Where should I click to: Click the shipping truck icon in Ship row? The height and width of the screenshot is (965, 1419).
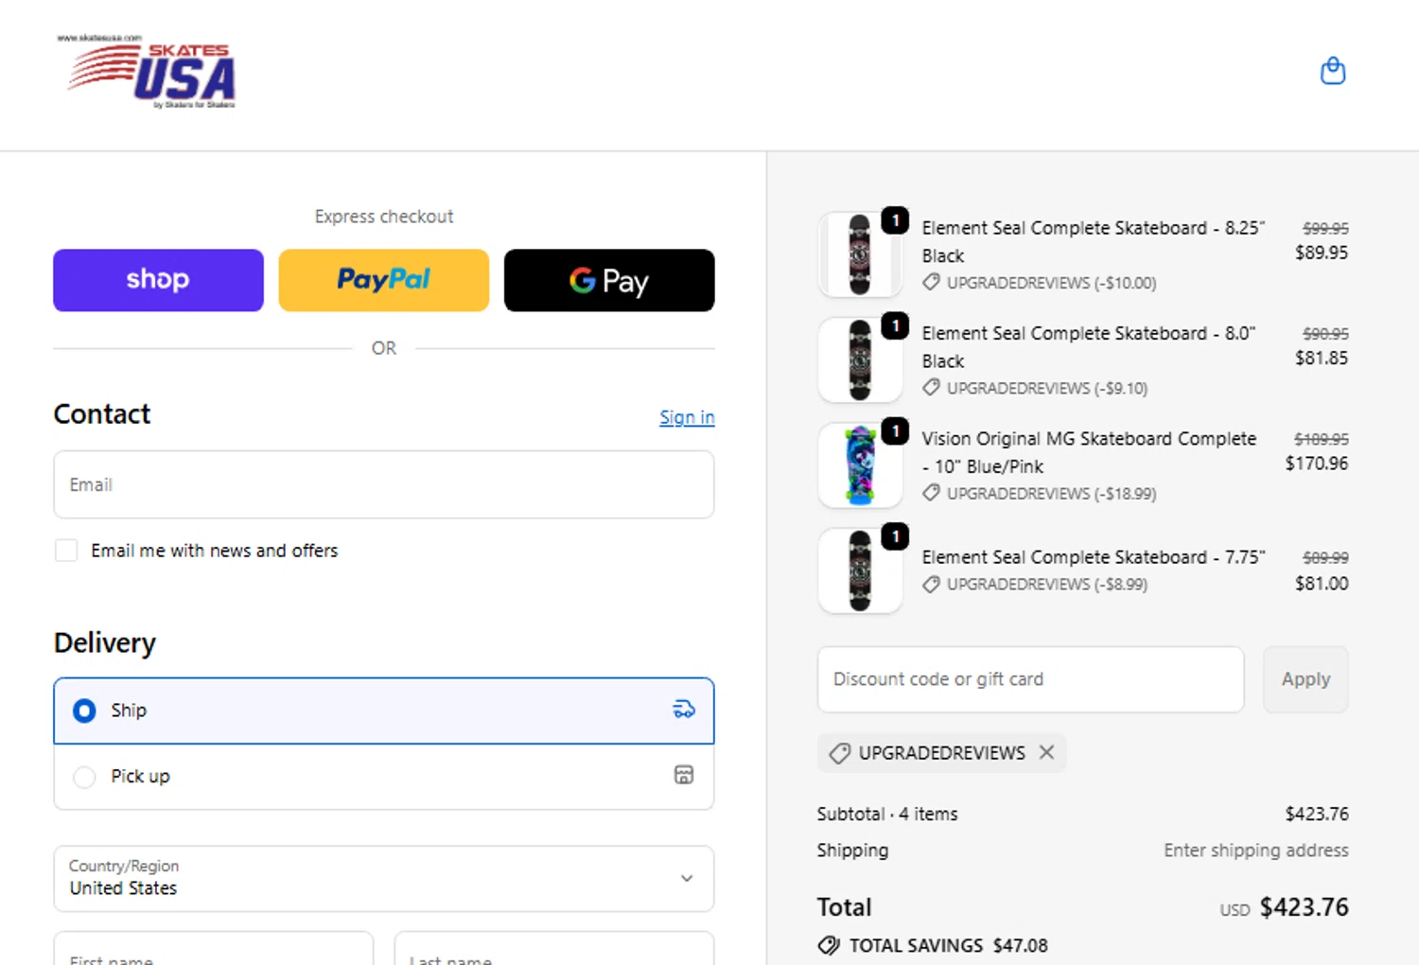[x=684, y=710]
